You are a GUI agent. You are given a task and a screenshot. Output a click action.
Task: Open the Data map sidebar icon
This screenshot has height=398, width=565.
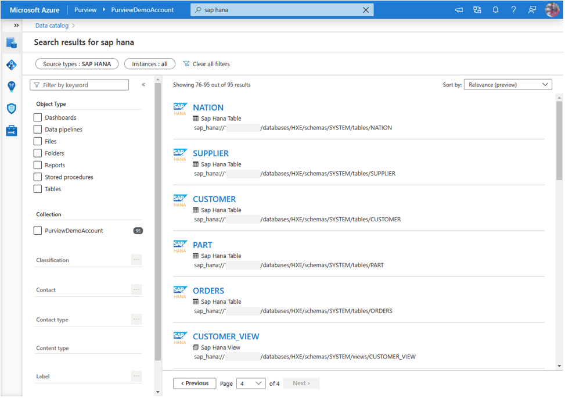[x=12, y=65]
